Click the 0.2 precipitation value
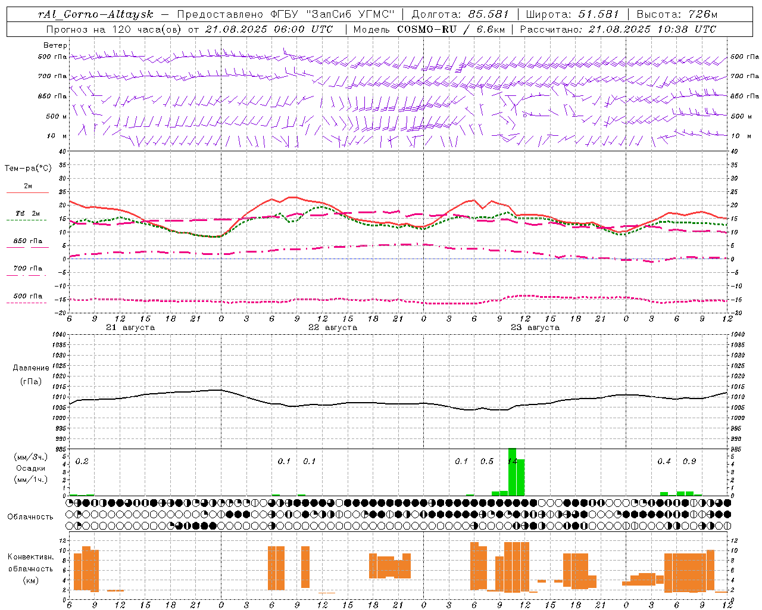Image resolution: width=762 pixels, height=610 pixels. click(82, 462)
